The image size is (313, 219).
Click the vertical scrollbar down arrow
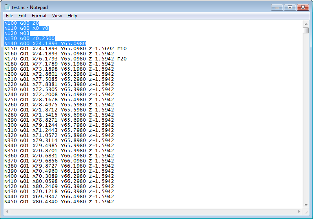pyautogui.click(x=306, y=205)
